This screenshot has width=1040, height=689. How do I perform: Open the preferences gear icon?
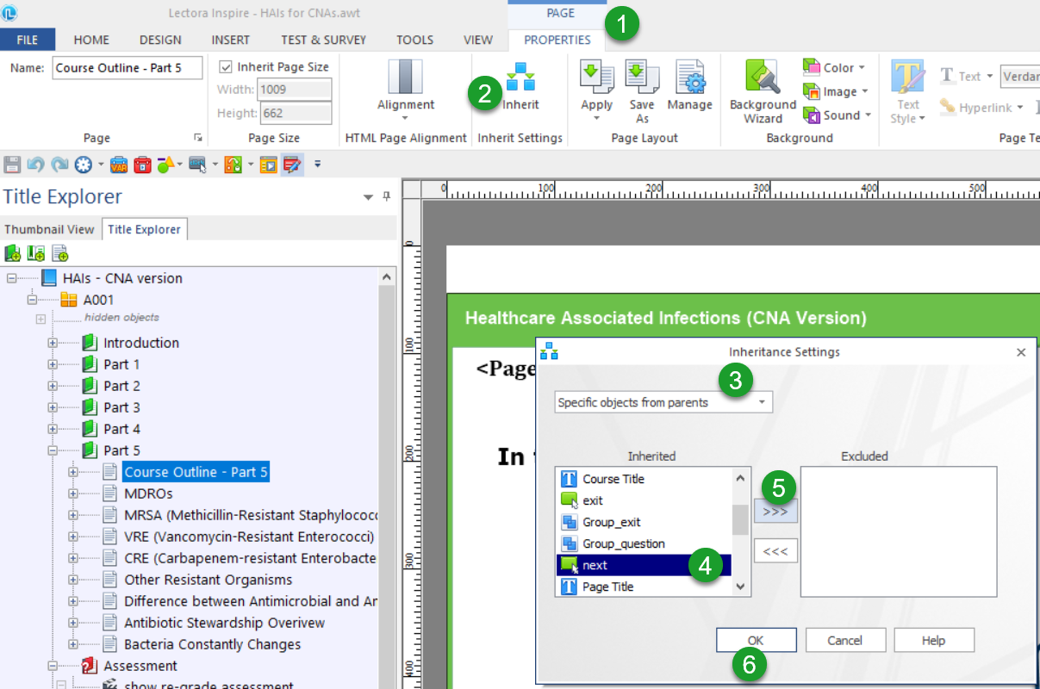tap(84, 164)
